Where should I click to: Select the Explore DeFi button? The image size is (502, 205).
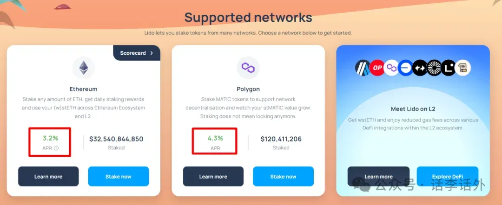[448, 176]
